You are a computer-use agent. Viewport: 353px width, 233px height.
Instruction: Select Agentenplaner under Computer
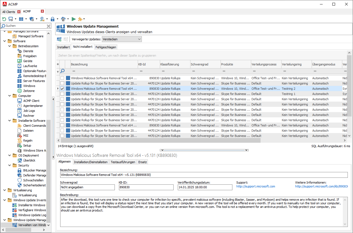pyautogui.click(x=32, y=105)
